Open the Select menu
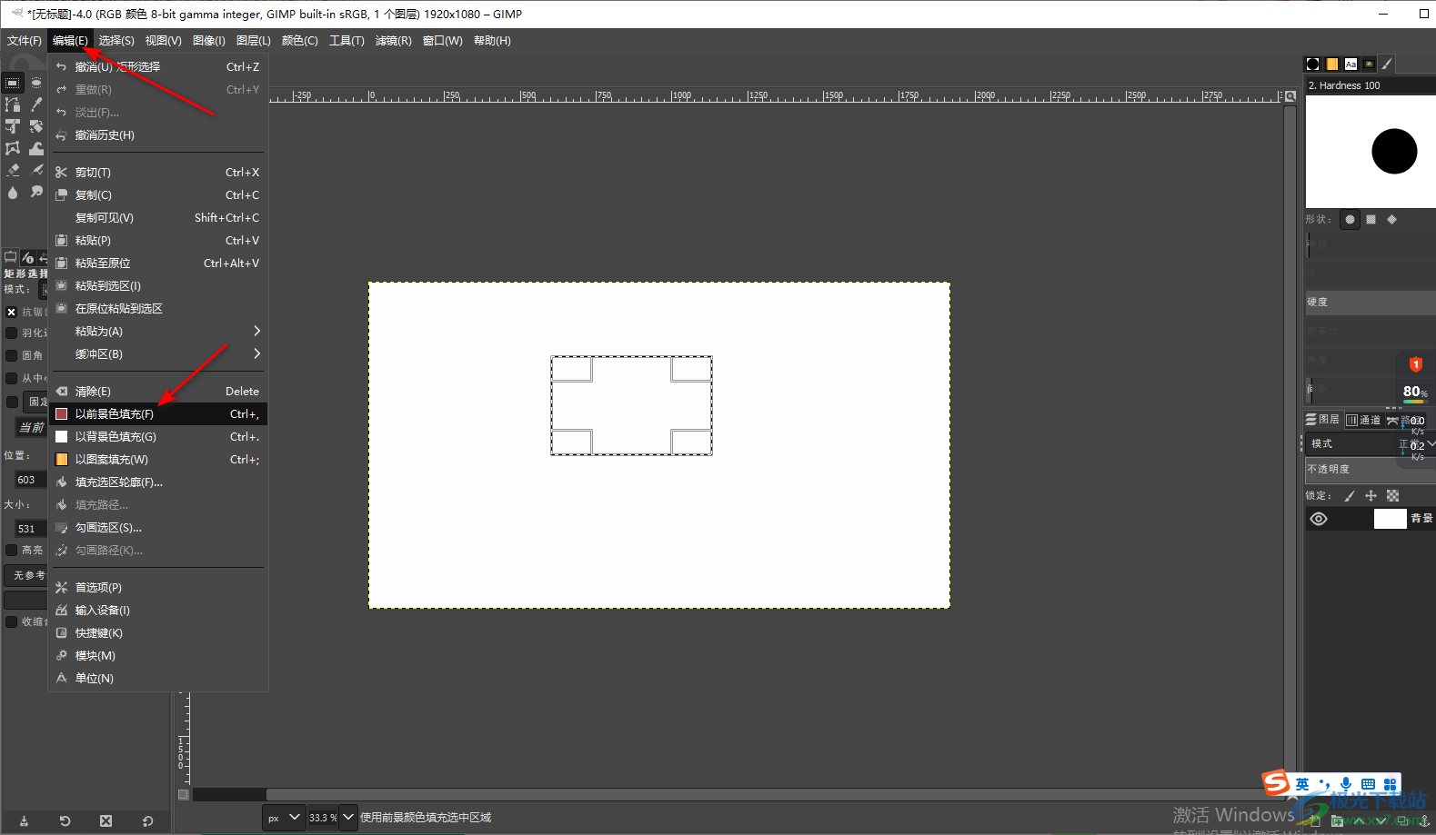1436x835 pixels. pyautogui.click(x=116, y=41)
